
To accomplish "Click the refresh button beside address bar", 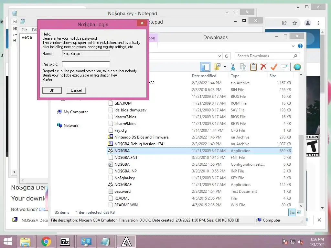I will [227, 56].
